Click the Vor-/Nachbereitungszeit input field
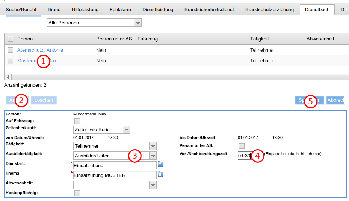Screen dimensions: 349x201 pyautogui.click(x=244, y=156)
